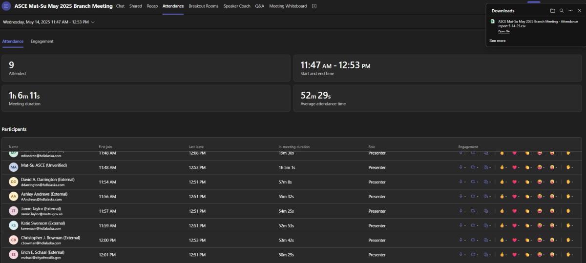Select the Attendance sub-tab
This screenshot has height=263, width=586.
pyautogui.click(x=13, y=41)
